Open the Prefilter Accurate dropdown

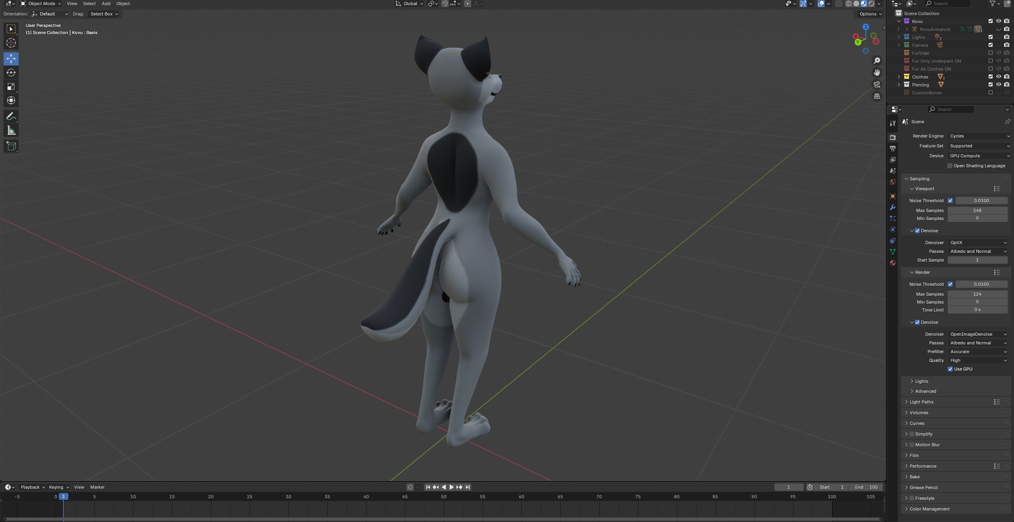point(977,352)
